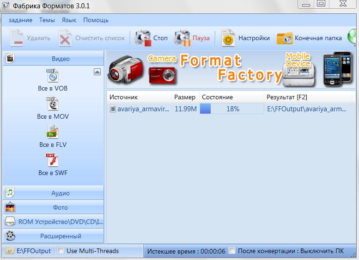359x260 pixels.
Task: Click the Все в SWF label
Action: (53, 173)
